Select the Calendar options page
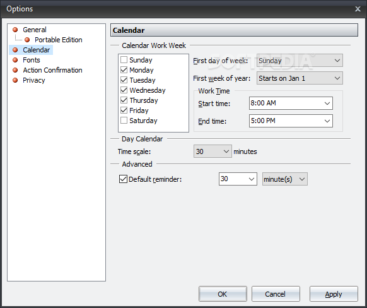 click(x=37, y=50)
